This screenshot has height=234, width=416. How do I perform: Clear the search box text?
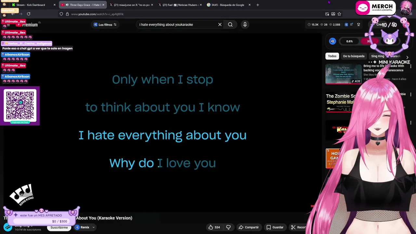pos(220,25)
